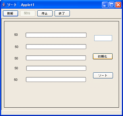The height and width of the screenshot is (116, 123).
Task: Click the fifth bottom progress bar
Action: 56,79
